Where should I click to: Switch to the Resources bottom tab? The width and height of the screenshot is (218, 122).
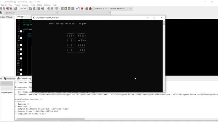[x=10, y=79]
